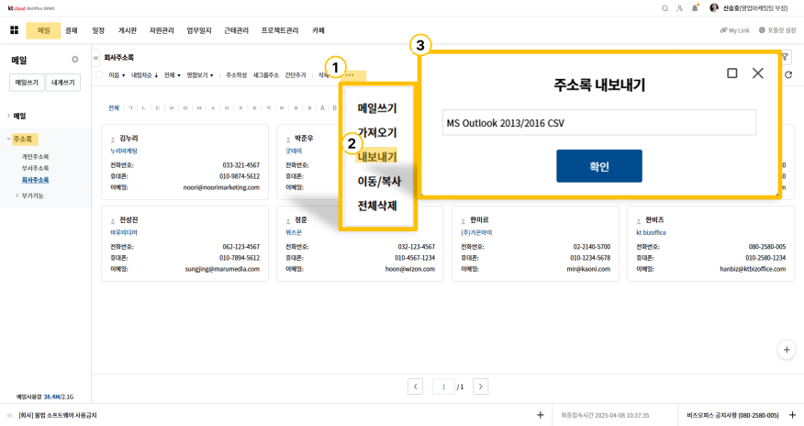Click contact icon on 한비즈 card

[x=639, y=221]
